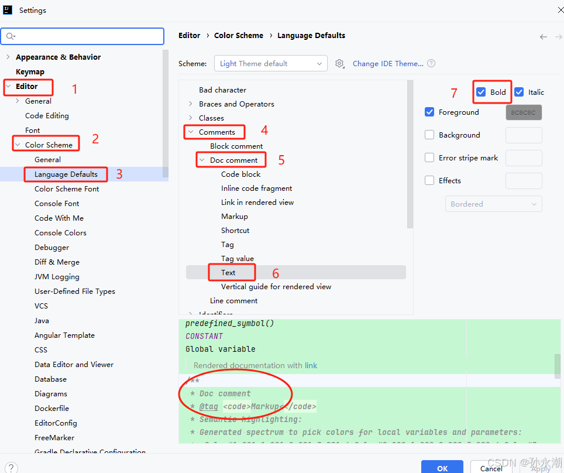The height and width of the screenshot is (473, 564).
Task: Enable the Effects checkbox
Action: 429,180
